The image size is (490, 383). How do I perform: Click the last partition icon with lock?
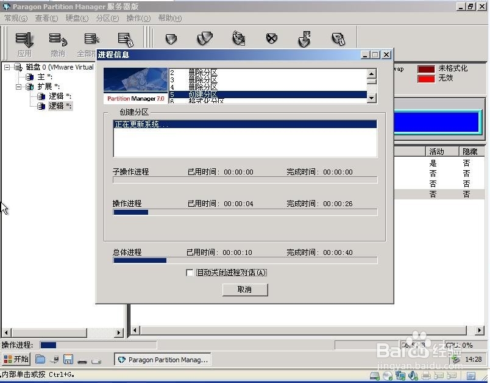pos(338,39)
